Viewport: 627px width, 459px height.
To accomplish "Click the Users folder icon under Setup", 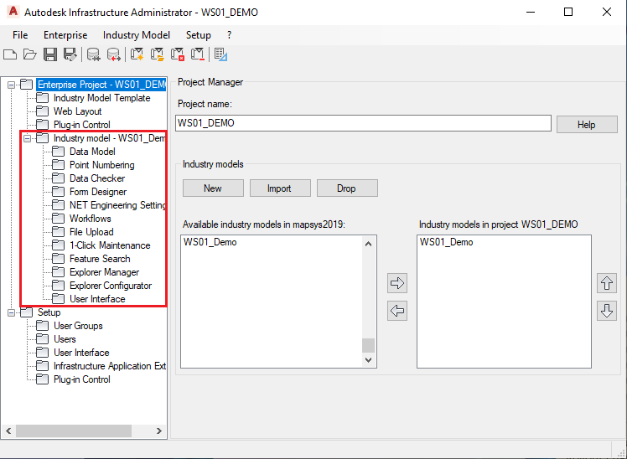I will point(42,339).
